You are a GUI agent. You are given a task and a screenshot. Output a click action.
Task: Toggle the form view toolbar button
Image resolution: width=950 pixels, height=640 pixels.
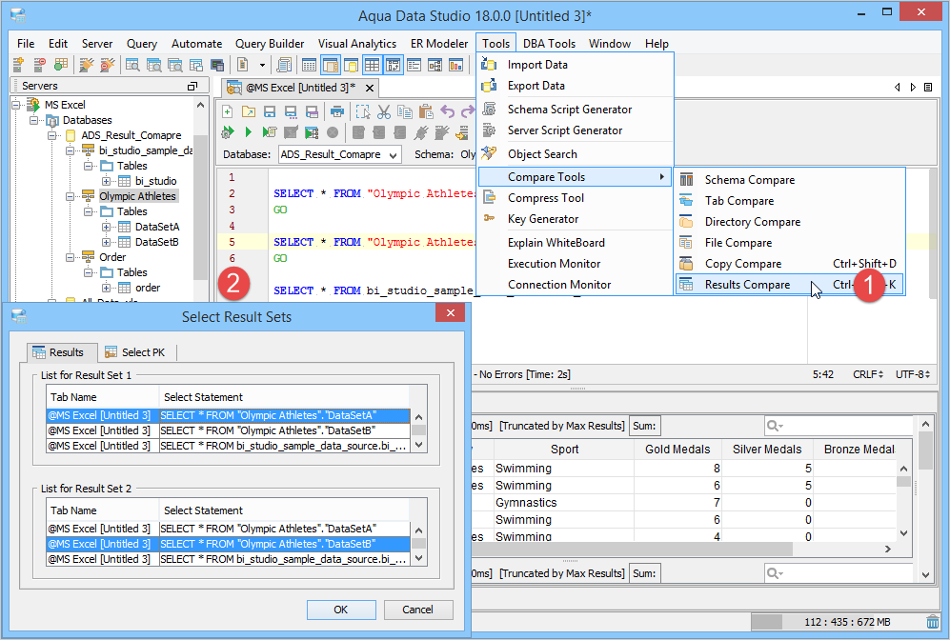[414, 65]
